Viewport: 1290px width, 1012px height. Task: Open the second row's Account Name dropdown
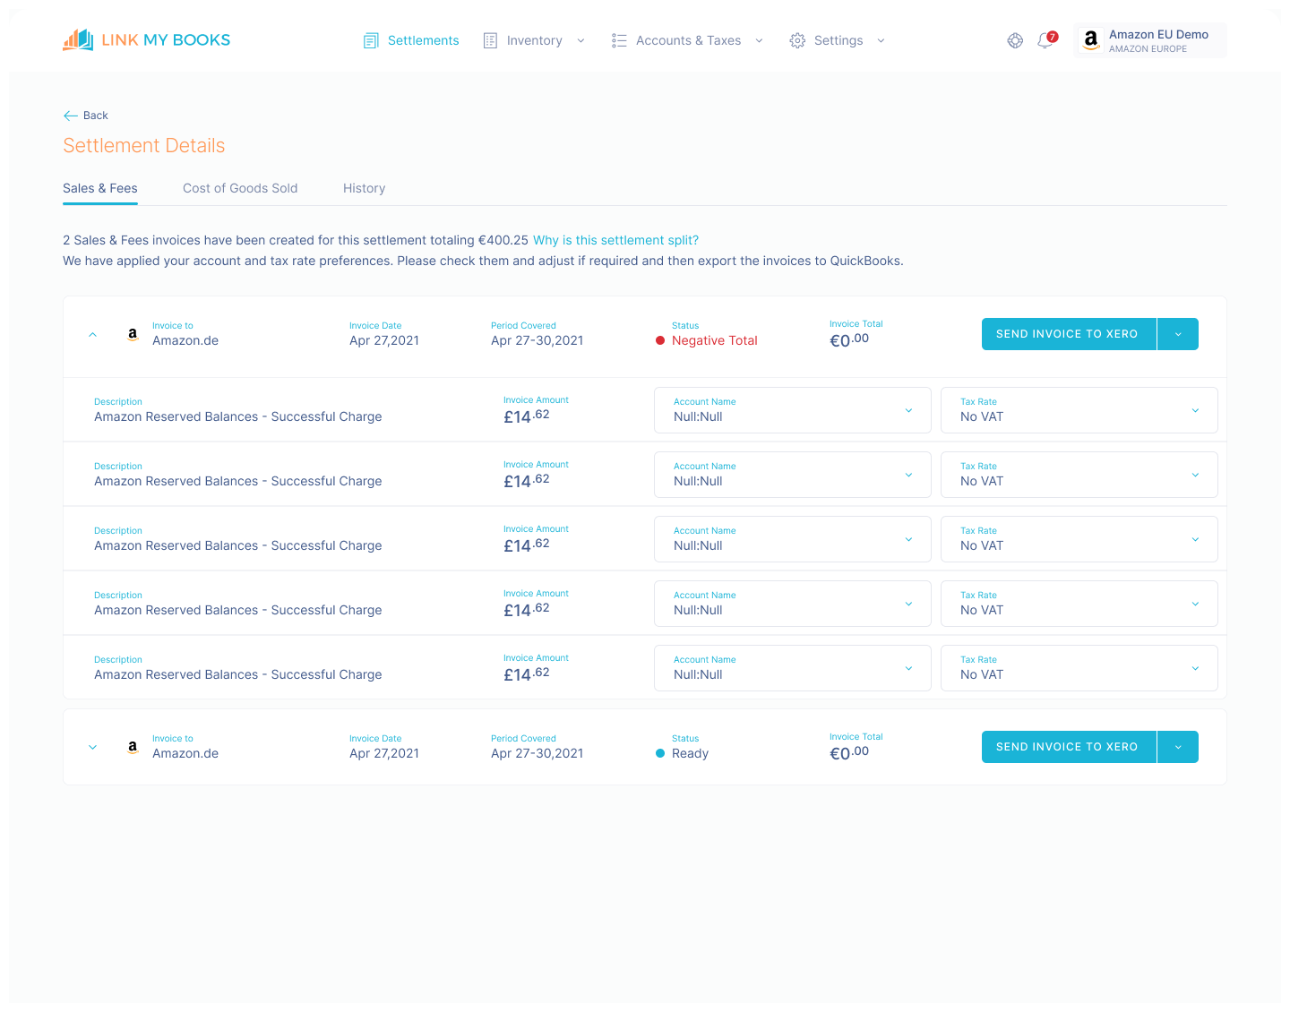pyautogui.click(x=793, y=475)
